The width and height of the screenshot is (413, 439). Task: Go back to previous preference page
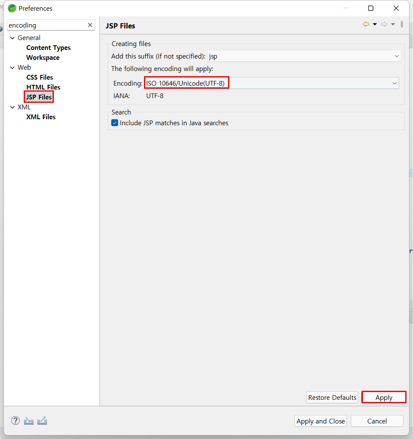[366, 25]
